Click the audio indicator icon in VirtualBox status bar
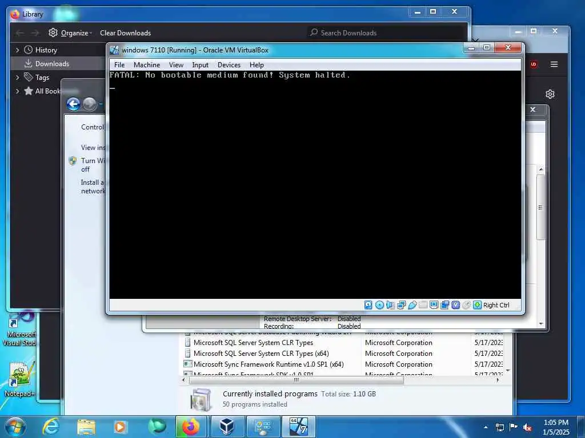The image size is (585, 438). (x=390, y=305)
